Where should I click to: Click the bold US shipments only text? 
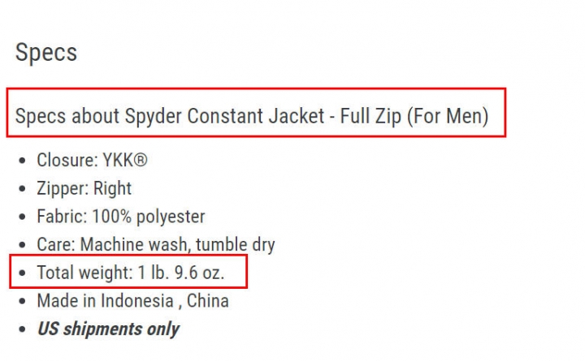click(108, 329)
